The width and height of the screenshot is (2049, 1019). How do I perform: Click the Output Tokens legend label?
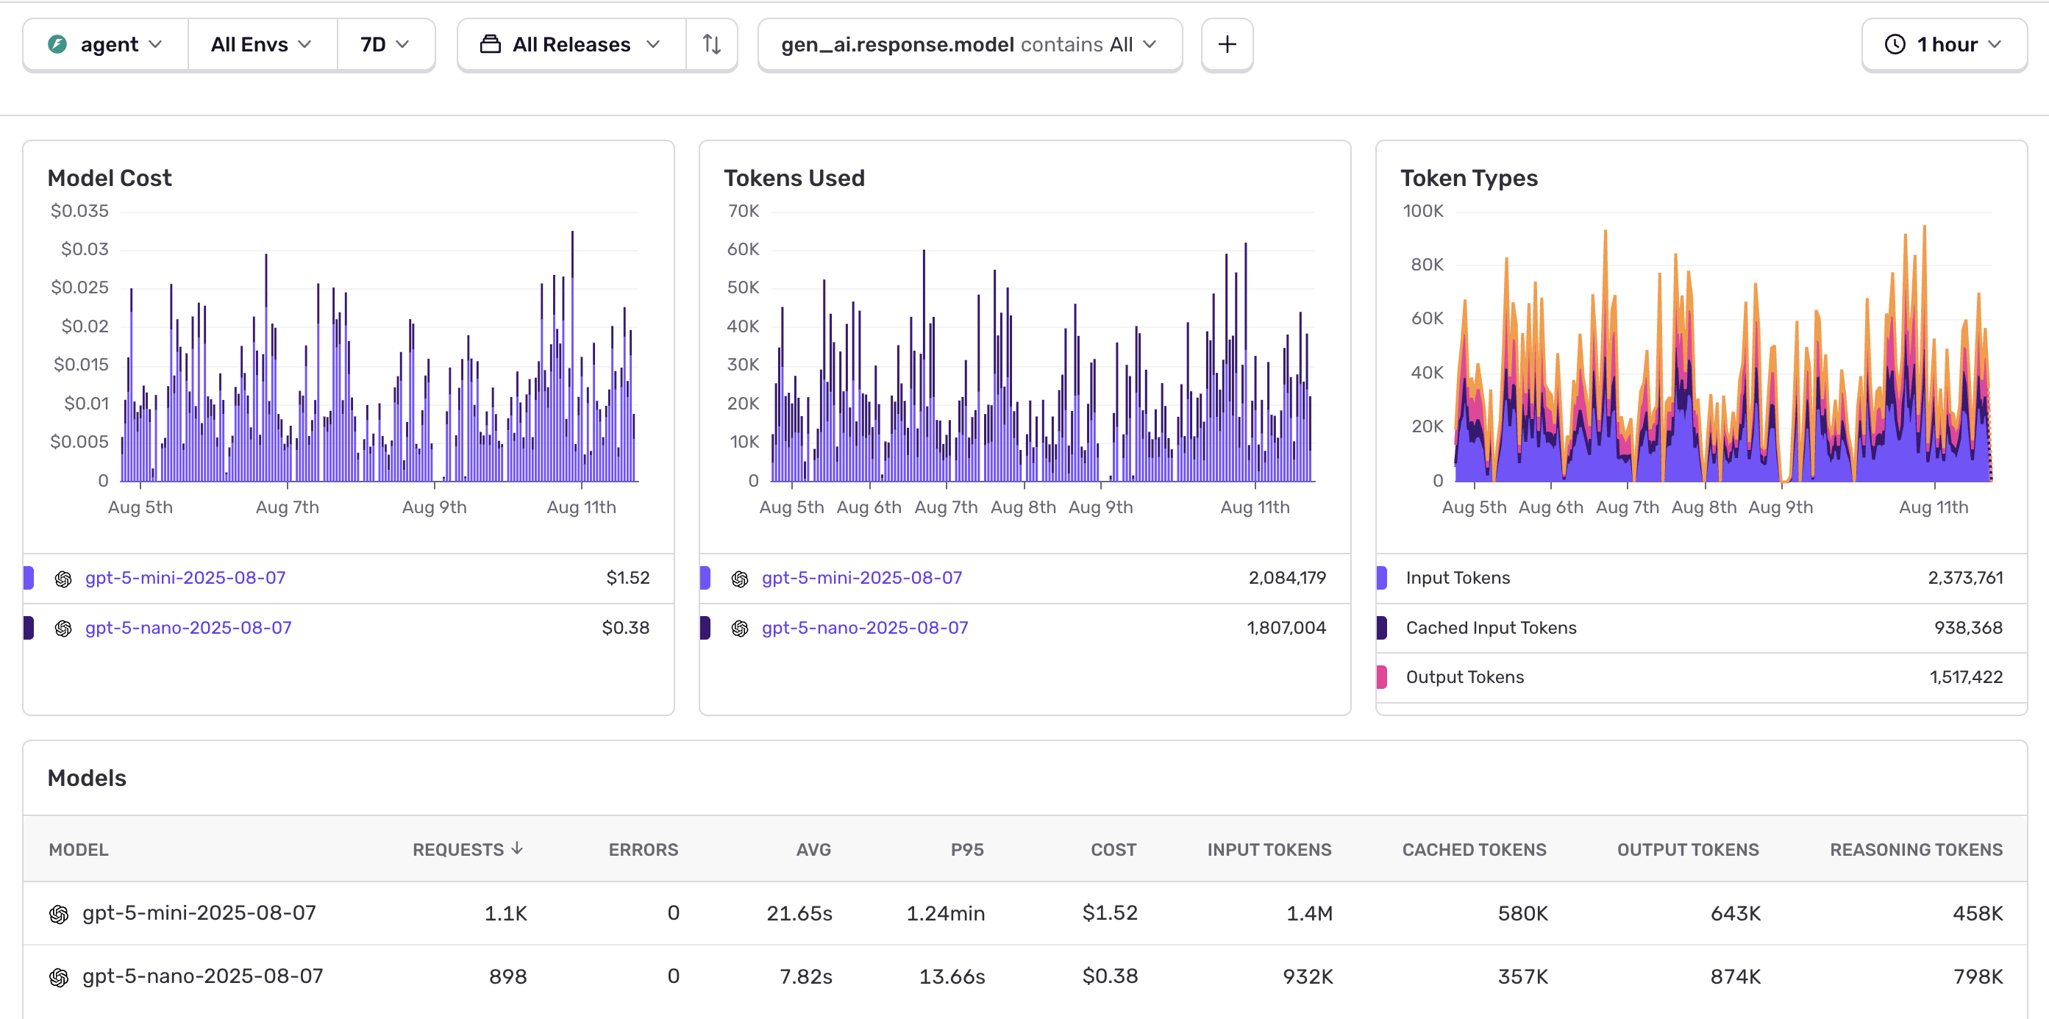click(1465, 677)
